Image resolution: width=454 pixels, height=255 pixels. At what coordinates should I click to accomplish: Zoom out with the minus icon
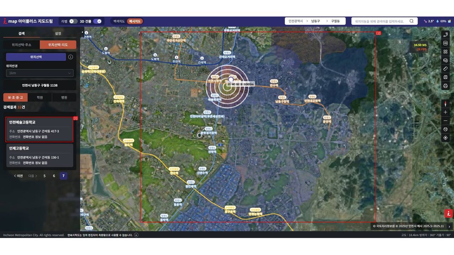(x=445, y=121)
